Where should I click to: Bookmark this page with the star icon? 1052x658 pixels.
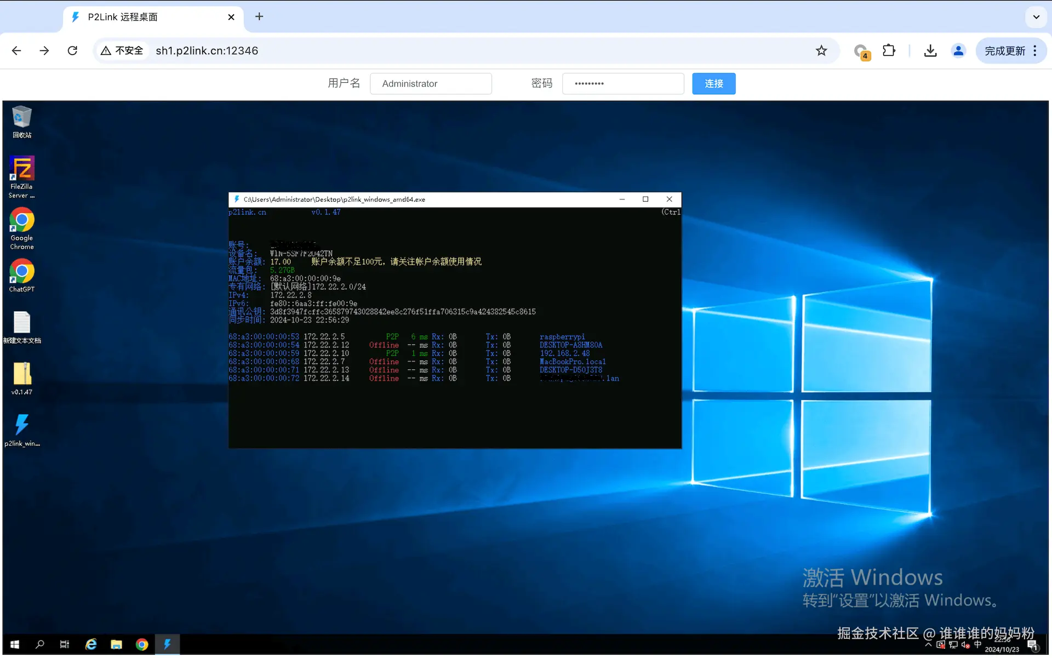tap(821, 51)
